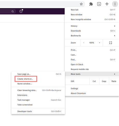Enter fullscreen using the zoom-row icon

coord(111,43)
